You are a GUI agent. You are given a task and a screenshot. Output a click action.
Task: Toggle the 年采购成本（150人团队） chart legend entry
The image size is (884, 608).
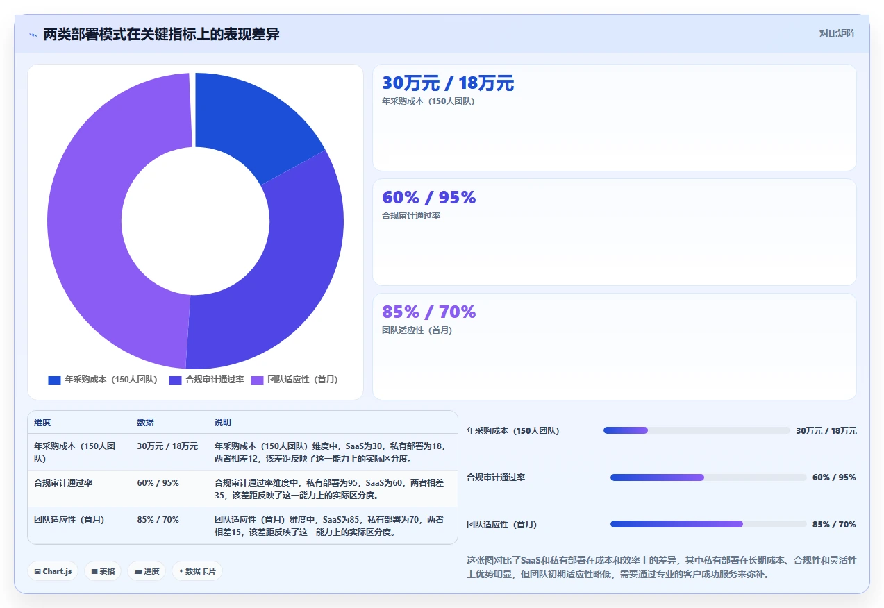(103, 380)
